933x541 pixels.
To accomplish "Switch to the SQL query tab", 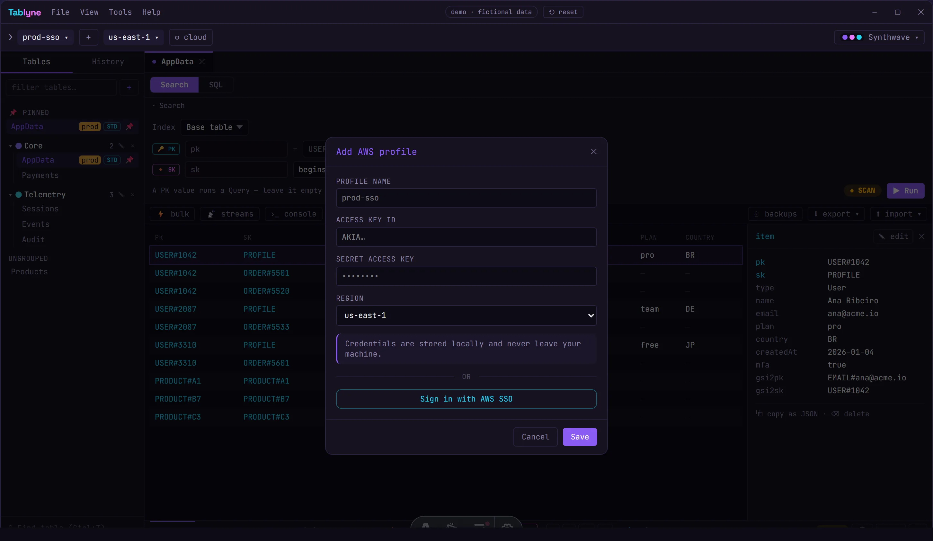I will pyautogui.click(x=216, y=85).
